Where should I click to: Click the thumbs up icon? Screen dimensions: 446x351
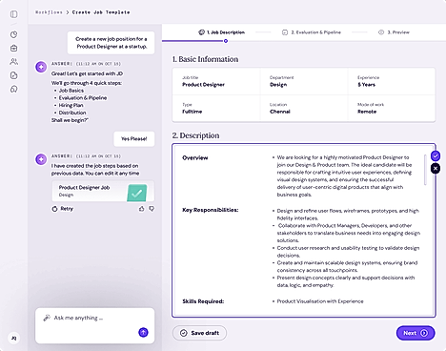click(x=141, y=209)
